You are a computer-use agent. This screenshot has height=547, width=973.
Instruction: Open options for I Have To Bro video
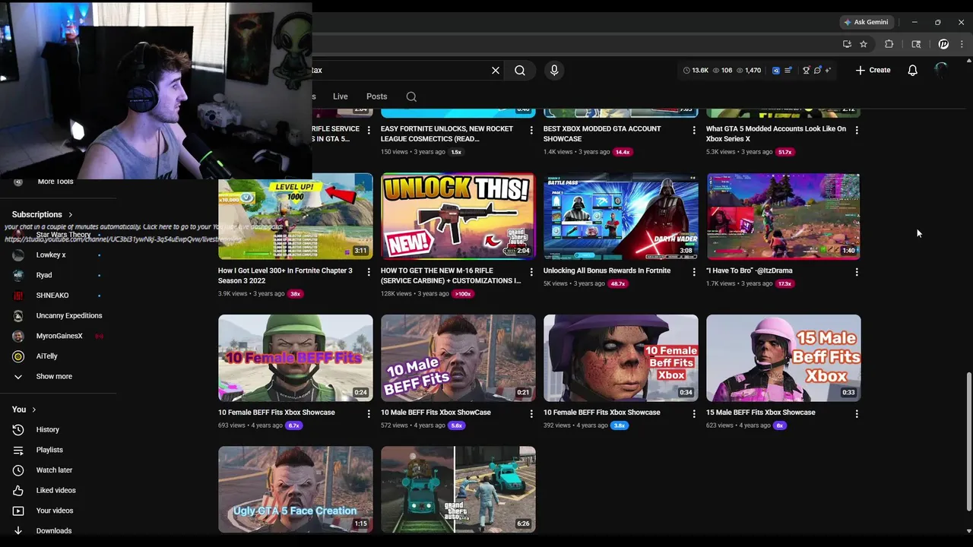click(857, 272)
